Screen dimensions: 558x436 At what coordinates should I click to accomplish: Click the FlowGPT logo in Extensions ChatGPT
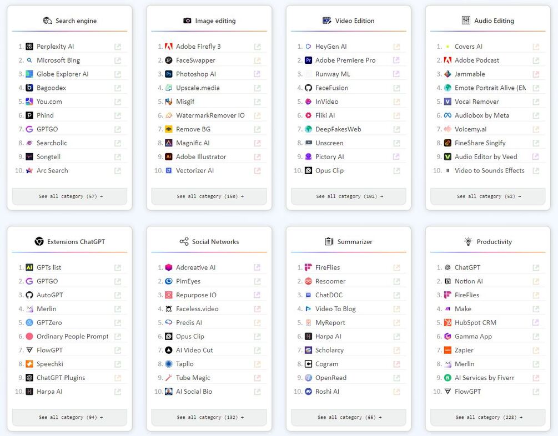(x=29, y=350)
